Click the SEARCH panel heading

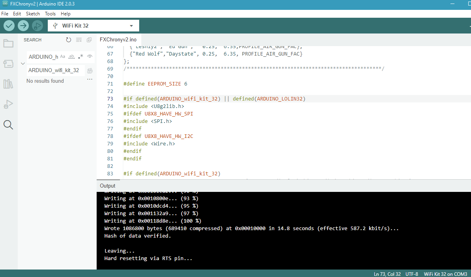click(x=32, y=40)
